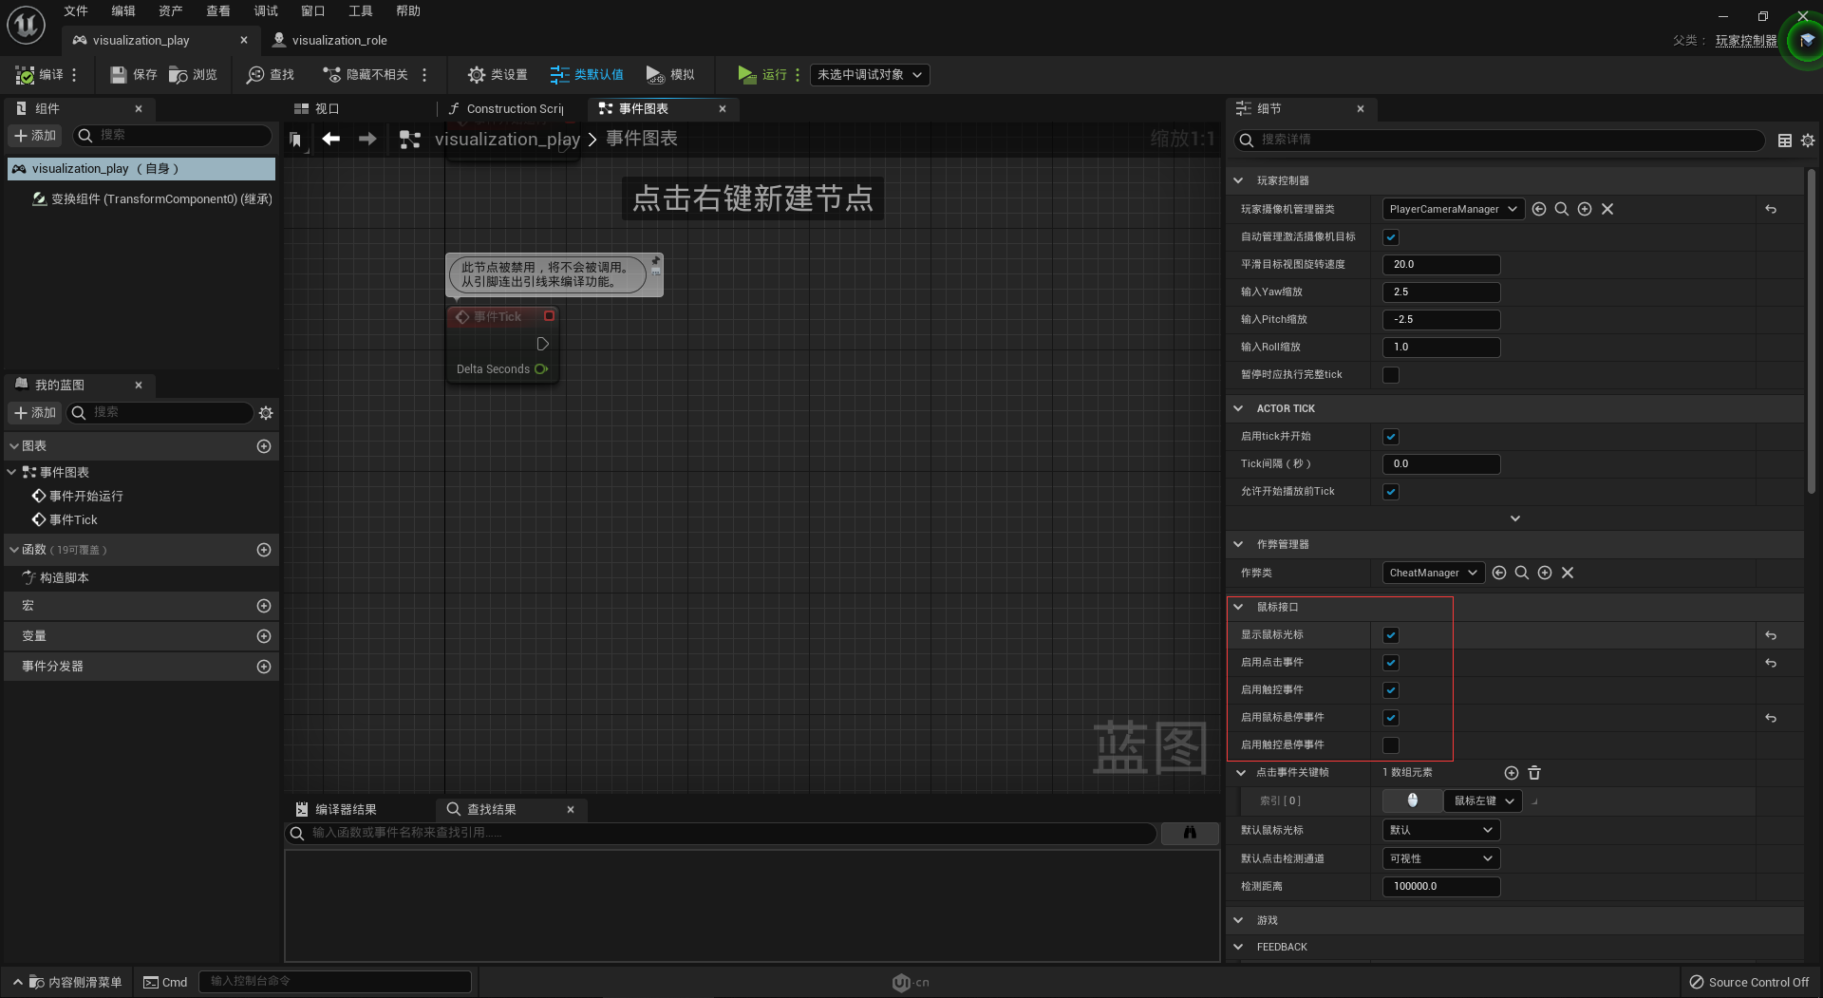The height and width of the screenshot is (998, 1823).
Task: Delete array elements with trash icon
Action: click(1534, 773)
